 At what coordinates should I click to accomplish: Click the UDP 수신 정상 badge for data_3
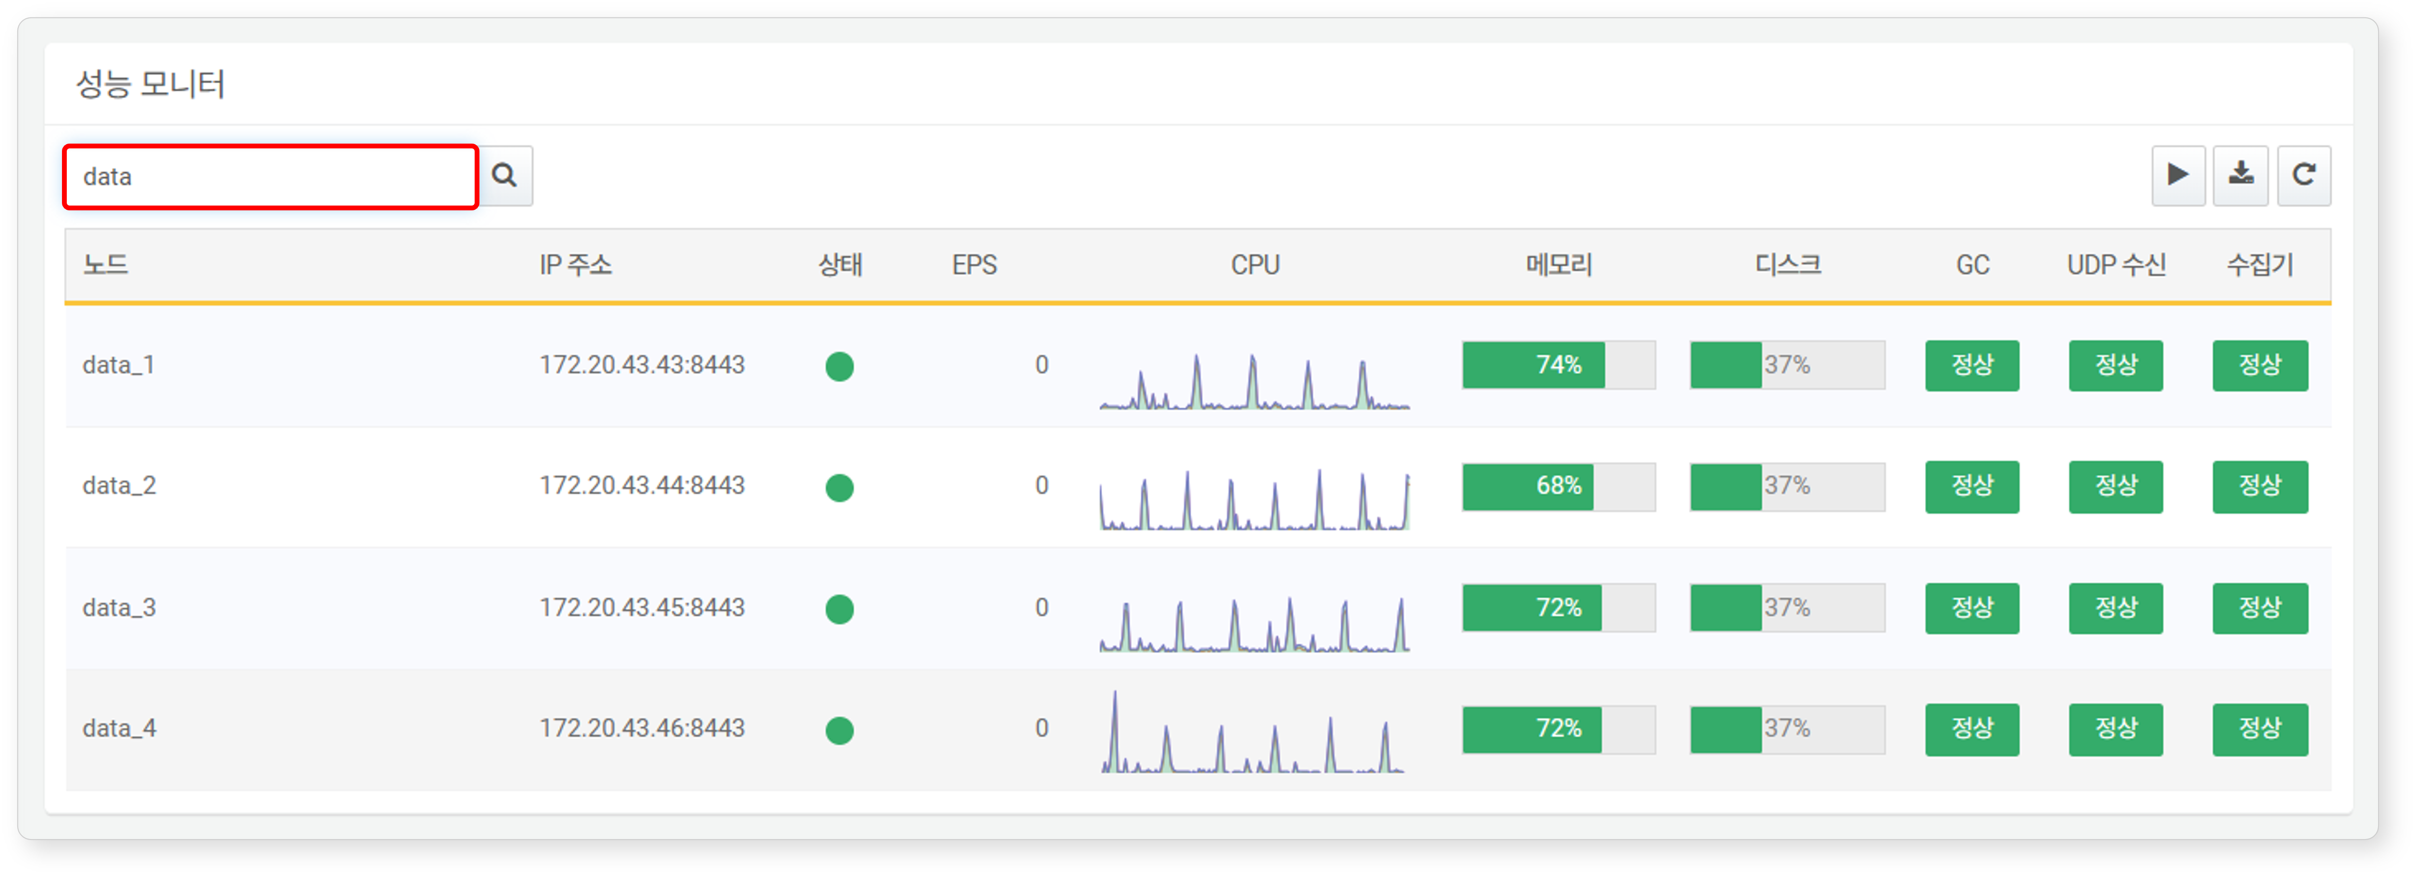point(2116,608)
